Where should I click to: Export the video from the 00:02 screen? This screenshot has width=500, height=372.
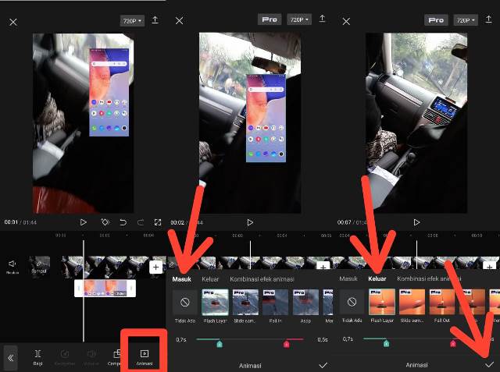click(x=322, y=19)
